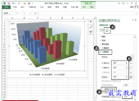Click format pane scrollbar up arrow
The image size is (139, 101).
coord(135,37)
